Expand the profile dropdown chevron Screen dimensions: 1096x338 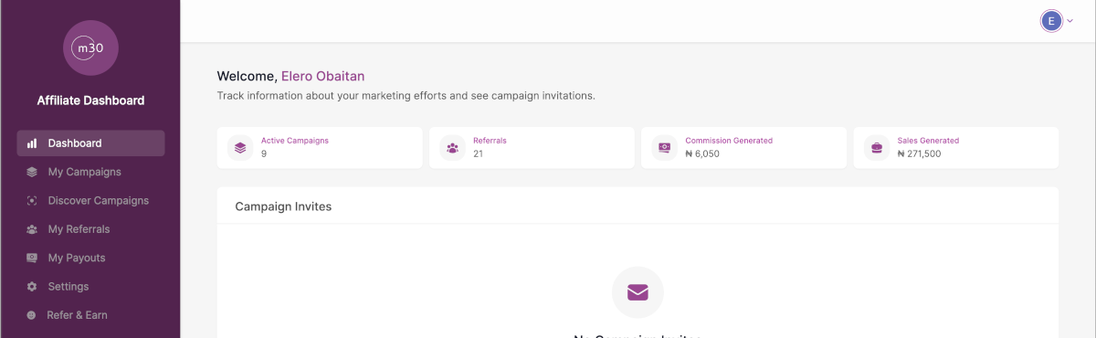coord(1070,21)
